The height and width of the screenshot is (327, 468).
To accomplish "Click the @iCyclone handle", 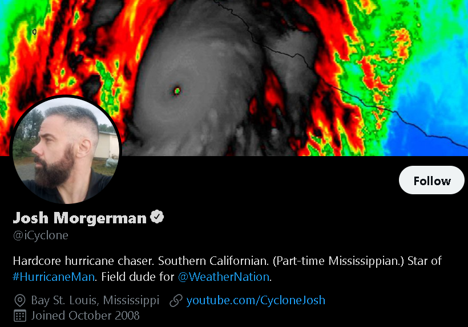I will click(41, 235).
